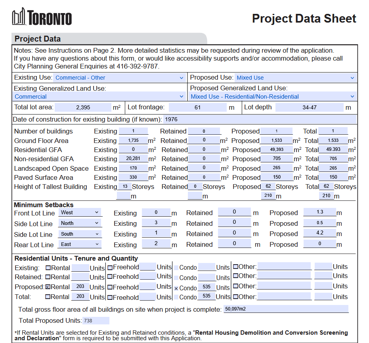Check the Retained Rental checkbox

[x=48, y=277]
